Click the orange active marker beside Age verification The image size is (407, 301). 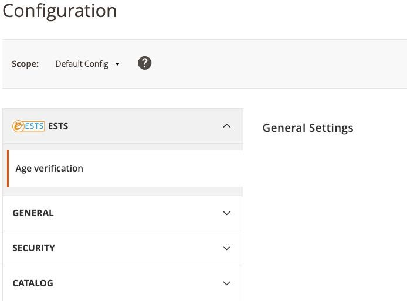point(8,169)
